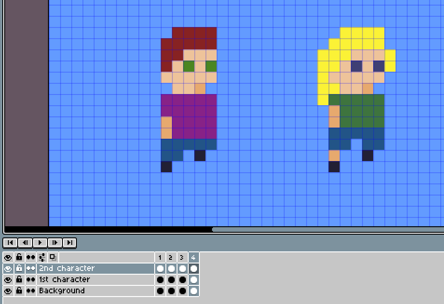The height and width of the screenshot is (304, 444).
Task: Toggle continuous cels on 1st character layer
Action: coord(31,280)
